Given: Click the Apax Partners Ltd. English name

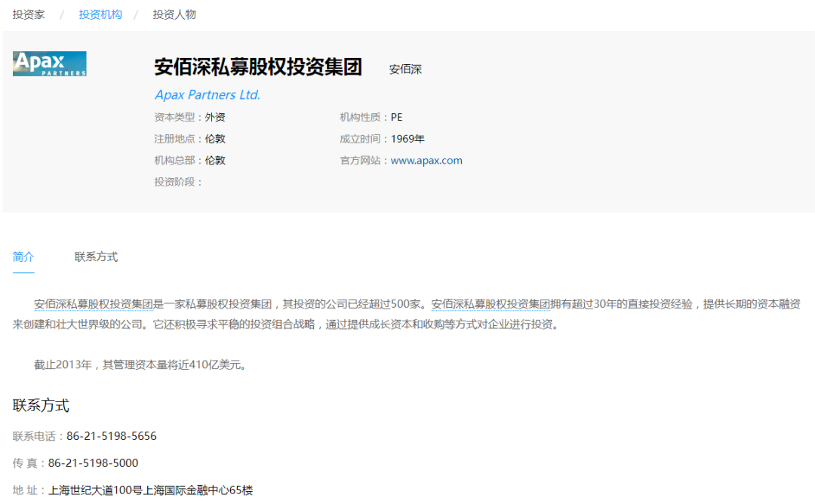Looking at the screenshot, I should click(208, 94).
